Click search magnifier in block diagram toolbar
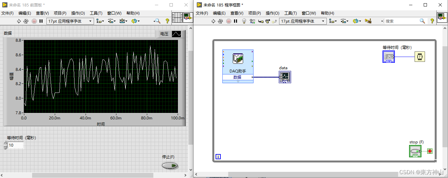 point(422,21)
